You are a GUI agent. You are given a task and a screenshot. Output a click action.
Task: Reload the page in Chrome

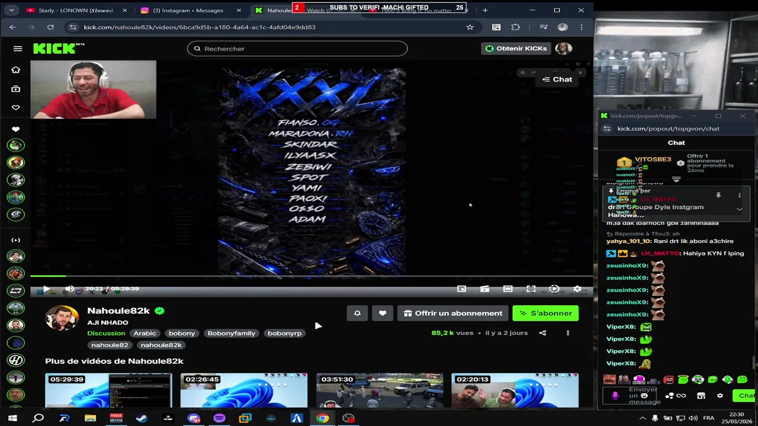50,27
